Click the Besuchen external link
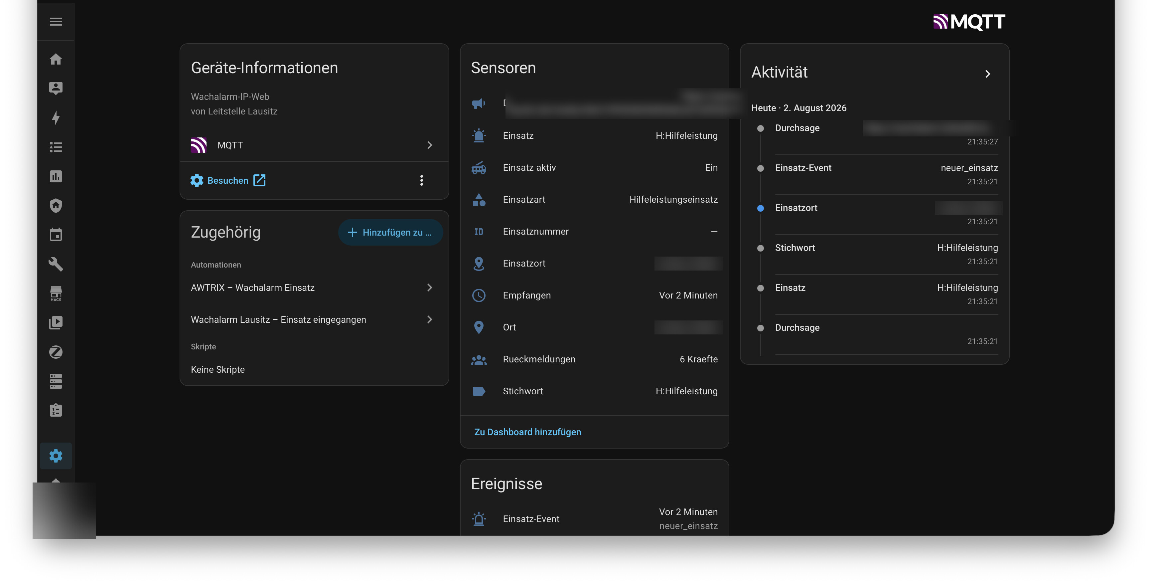Screen dimensions: 1152x585 tap(236, 180)
